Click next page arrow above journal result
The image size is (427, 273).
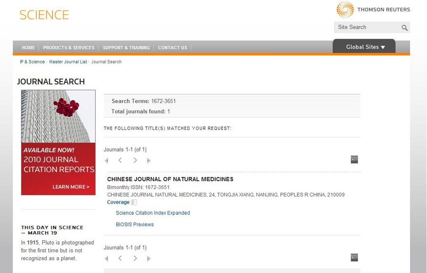pyautogui.click(x=135, y=160)
